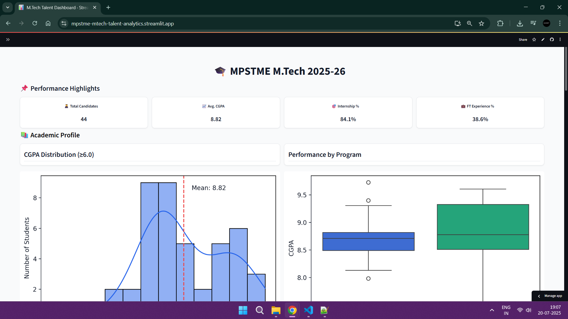This screenshot has width=568, height=319.
Task: Click the Share button
Action: click(523, 39)
